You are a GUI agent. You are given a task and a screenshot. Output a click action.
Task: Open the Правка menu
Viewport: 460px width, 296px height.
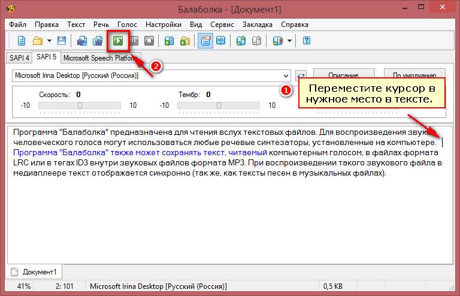tap(47, 25)
